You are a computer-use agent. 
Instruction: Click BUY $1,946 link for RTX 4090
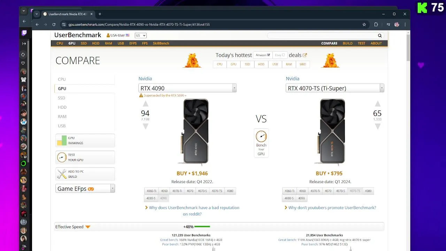tap(192, 173)
